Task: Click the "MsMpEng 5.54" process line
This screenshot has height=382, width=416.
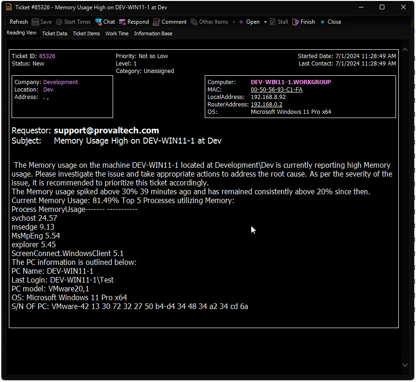Action: click(36, 236)
